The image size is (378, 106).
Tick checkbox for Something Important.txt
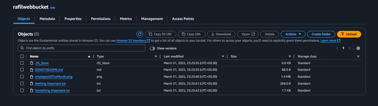(22, 91)
